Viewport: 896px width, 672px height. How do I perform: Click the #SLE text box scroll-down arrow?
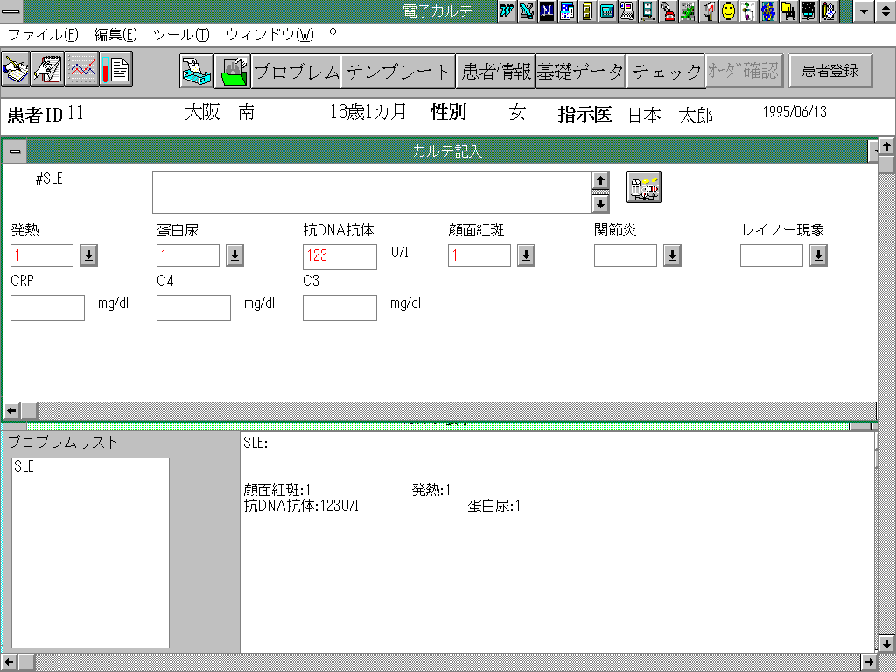pos(600,204)
